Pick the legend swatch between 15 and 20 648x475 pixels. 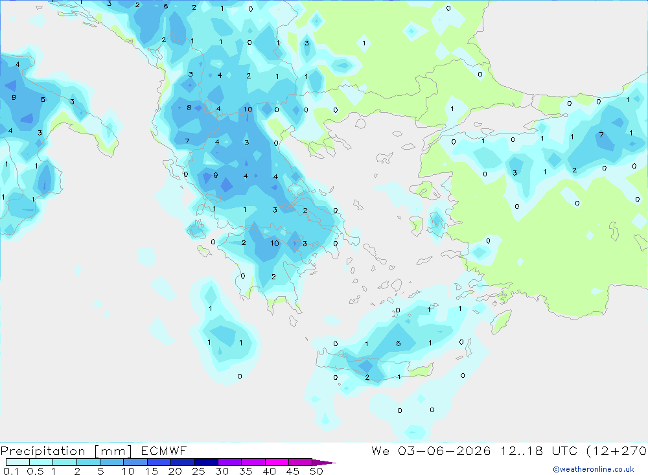159,462
